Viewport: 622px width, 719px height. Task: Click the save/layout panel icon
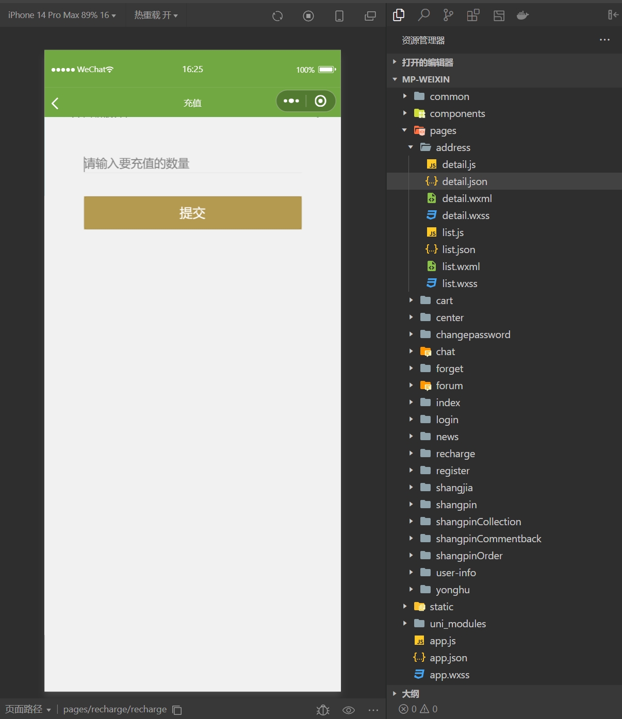499,15
